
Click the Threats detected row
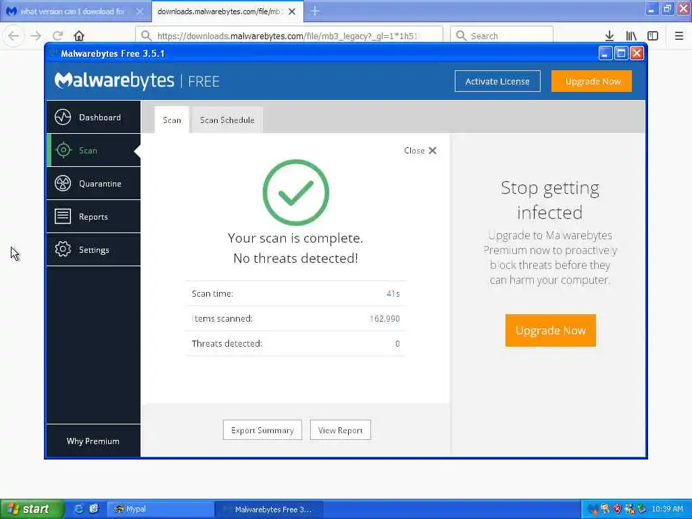(x=295, y=343)
